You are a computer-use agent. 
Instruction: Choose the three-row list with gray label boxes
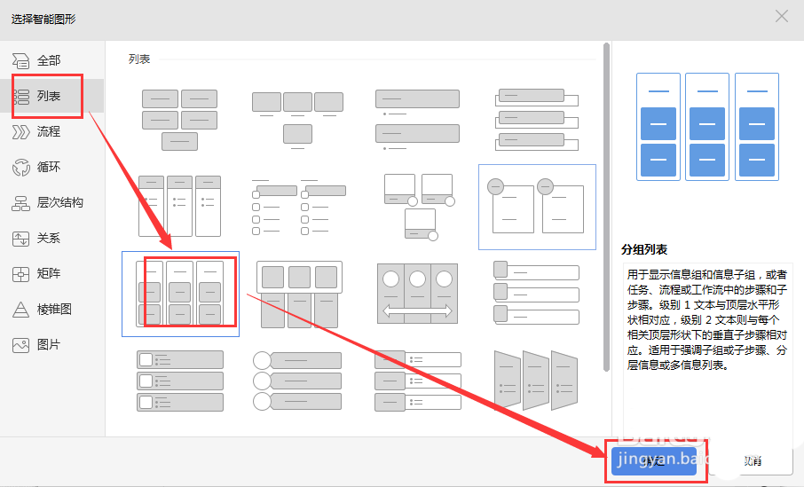coord(418,381)
